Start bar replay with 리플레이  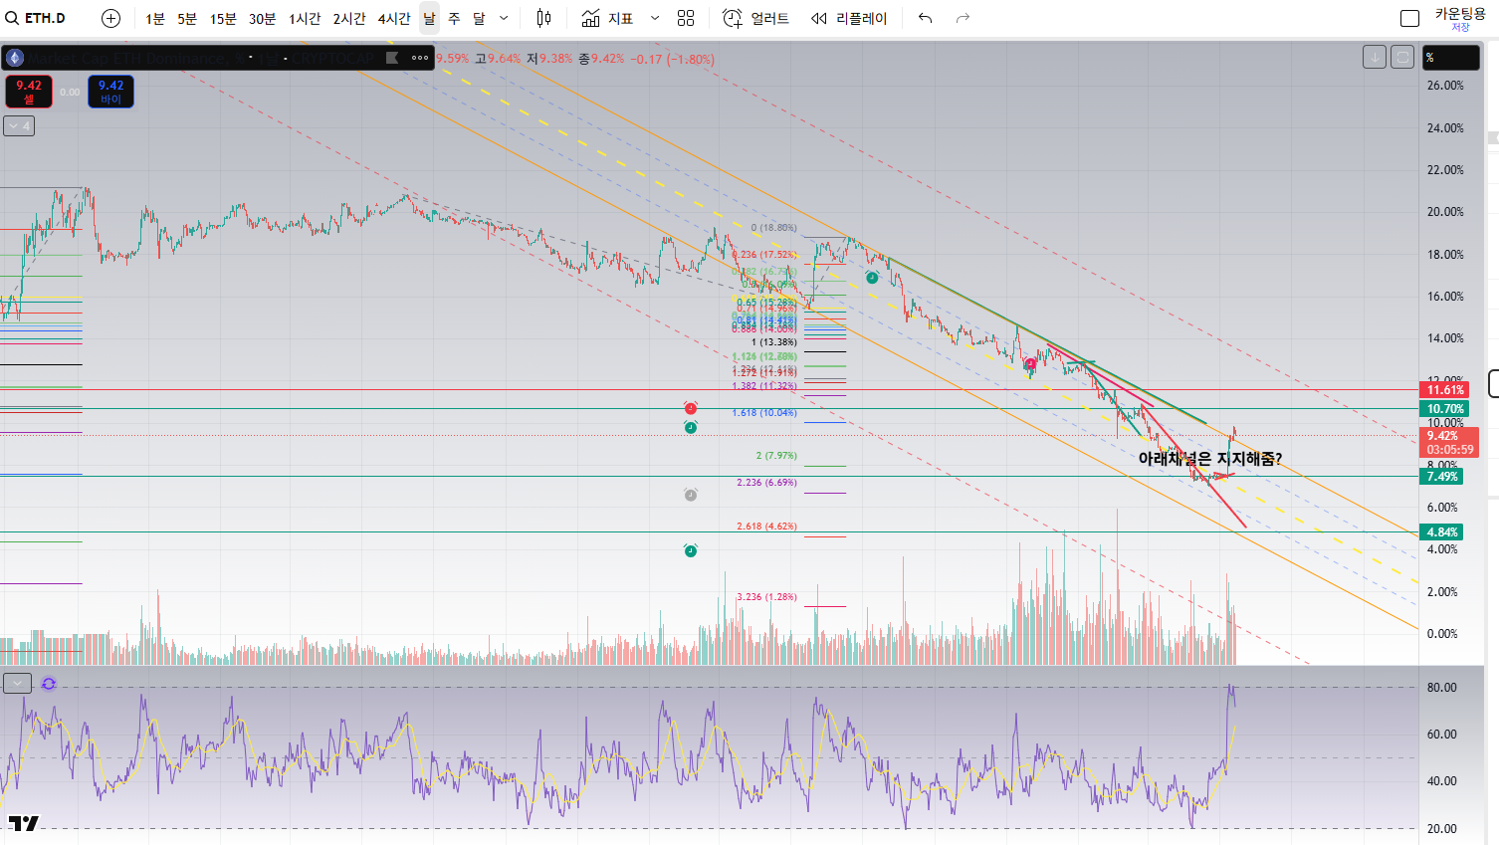coord(849,19)
